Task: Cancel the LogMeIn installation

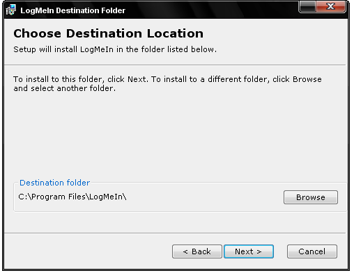Action: pos(312,251)
